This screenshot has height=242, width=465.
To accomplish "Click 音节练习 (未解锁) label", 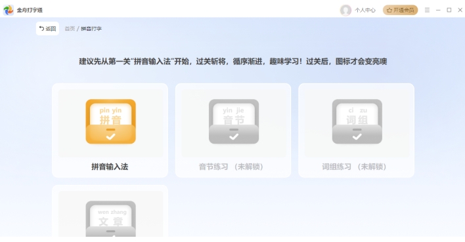I will click(x=231, y=167).
